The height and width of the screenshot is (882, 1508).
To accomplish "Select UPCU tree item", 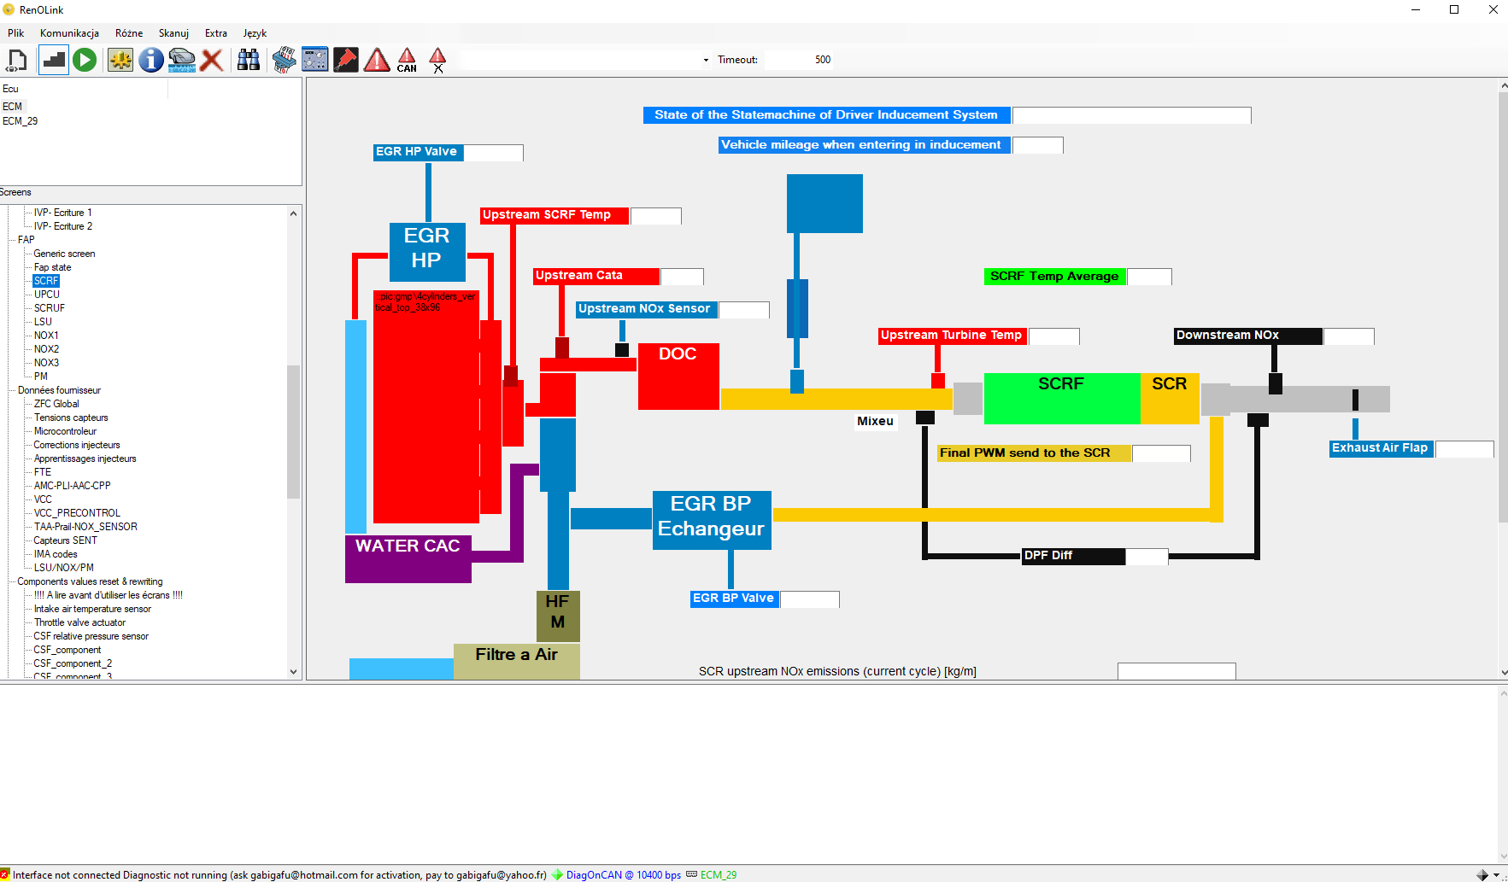I will 47,295.
